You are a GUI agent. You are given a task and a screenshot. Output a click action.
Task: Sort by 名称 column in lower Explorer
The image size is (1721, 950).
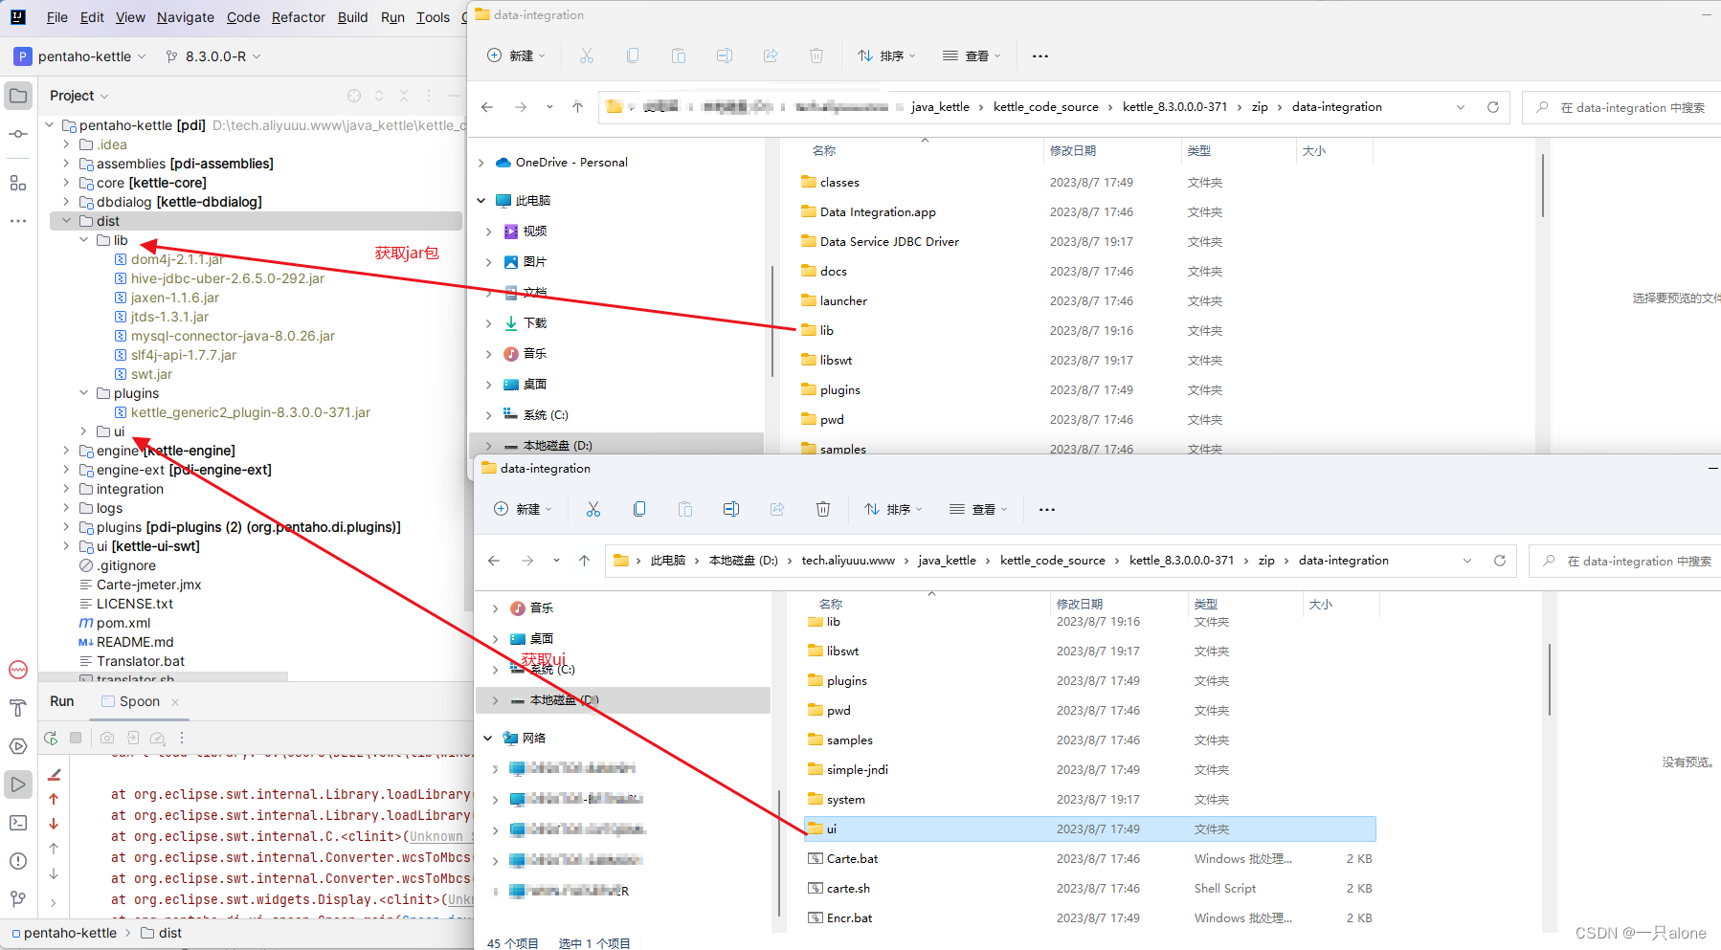(x=831, y=604)
